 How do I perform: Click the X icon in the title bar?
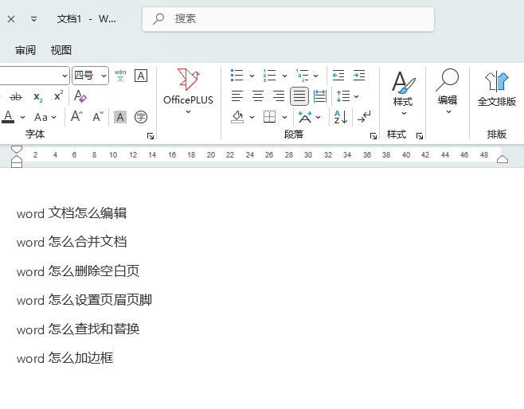point(11,19)
